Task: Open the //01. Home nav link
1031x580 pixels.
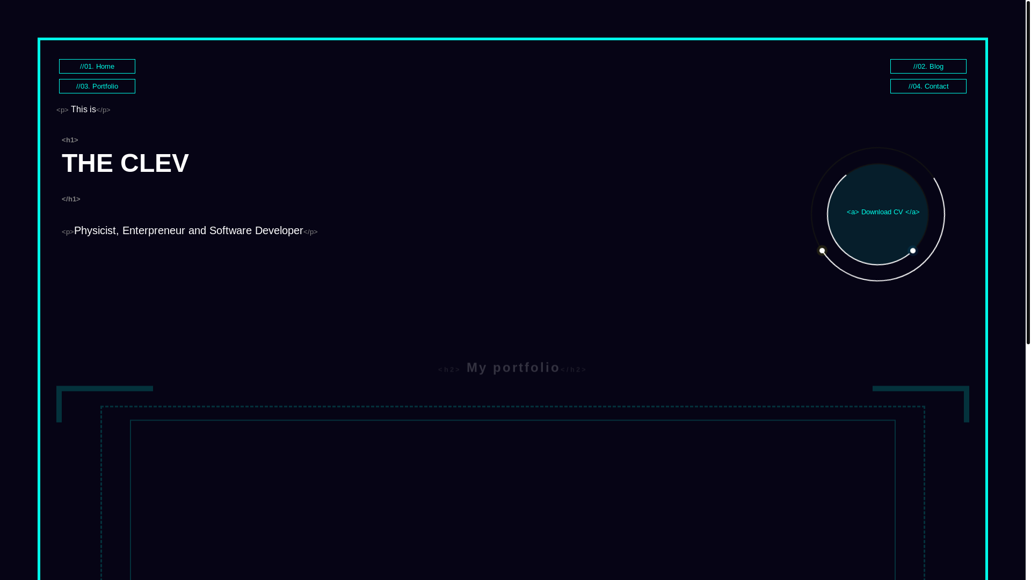Action: tap(97, 66)
